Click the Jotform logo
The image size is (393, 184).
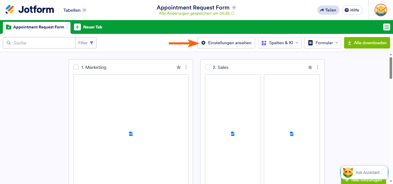30,10
